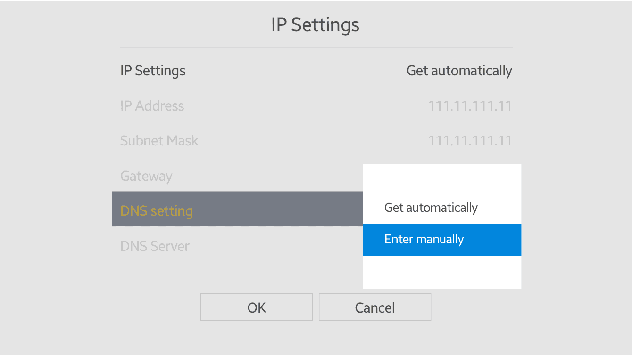Viewport: 632px width, 355px height.
Task: Cancel the IP Settings changes
Action: click(x=374, y=307)
